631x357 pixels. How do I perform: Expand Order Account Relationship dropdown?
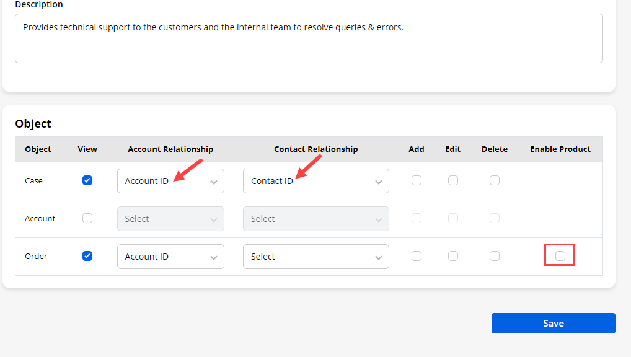tap(170, 257)
